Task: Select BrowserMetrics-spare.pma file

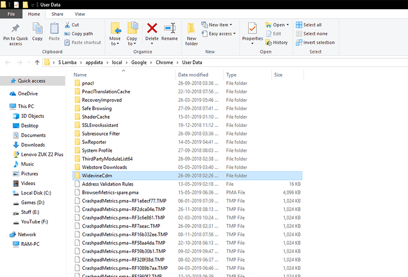Action: tap(187, 192)
